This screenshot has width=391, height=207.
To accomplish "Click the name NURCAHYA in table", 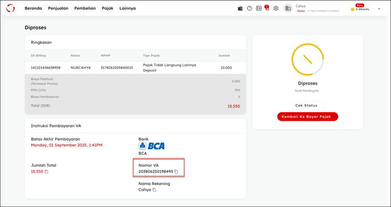I will 81,67.
